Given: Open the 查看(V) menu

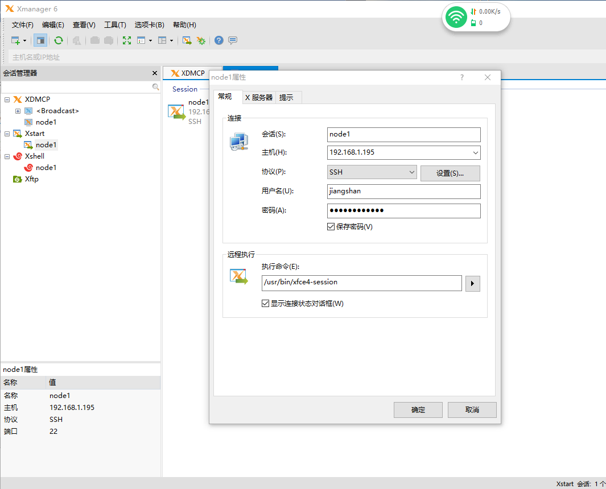Looking at the screenshot, I should (x=84, y=24).
